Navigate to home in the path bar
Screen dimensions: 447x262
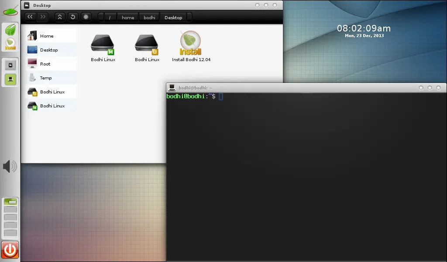[128, 17]
